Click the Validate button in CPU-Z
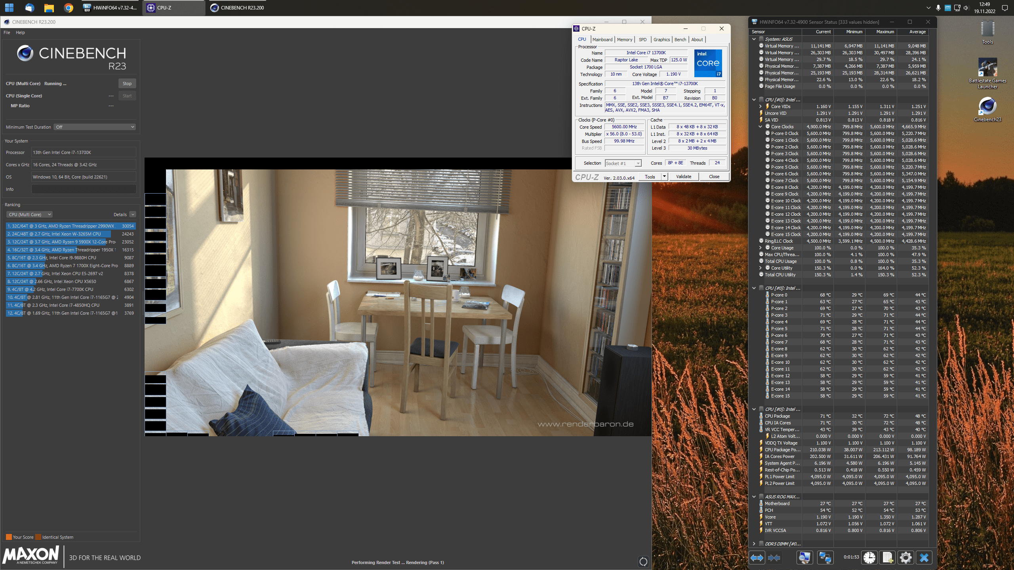The height and width of the screenshot is (570, 1014). 683,177
